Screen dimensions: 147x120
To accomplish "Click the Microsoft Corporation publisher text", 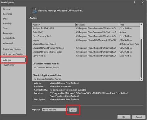I will [x=60, y=87].
